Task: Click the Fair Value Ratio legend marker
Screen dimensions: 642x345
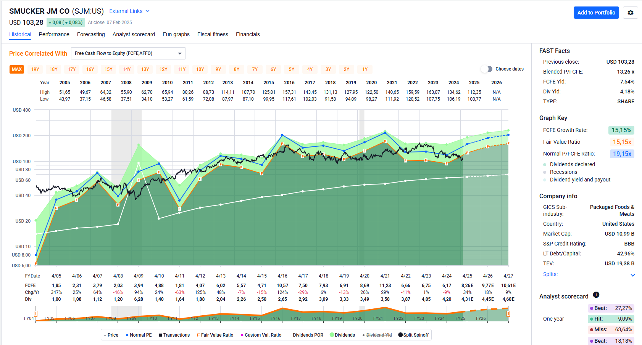Action: pos(198,335)
